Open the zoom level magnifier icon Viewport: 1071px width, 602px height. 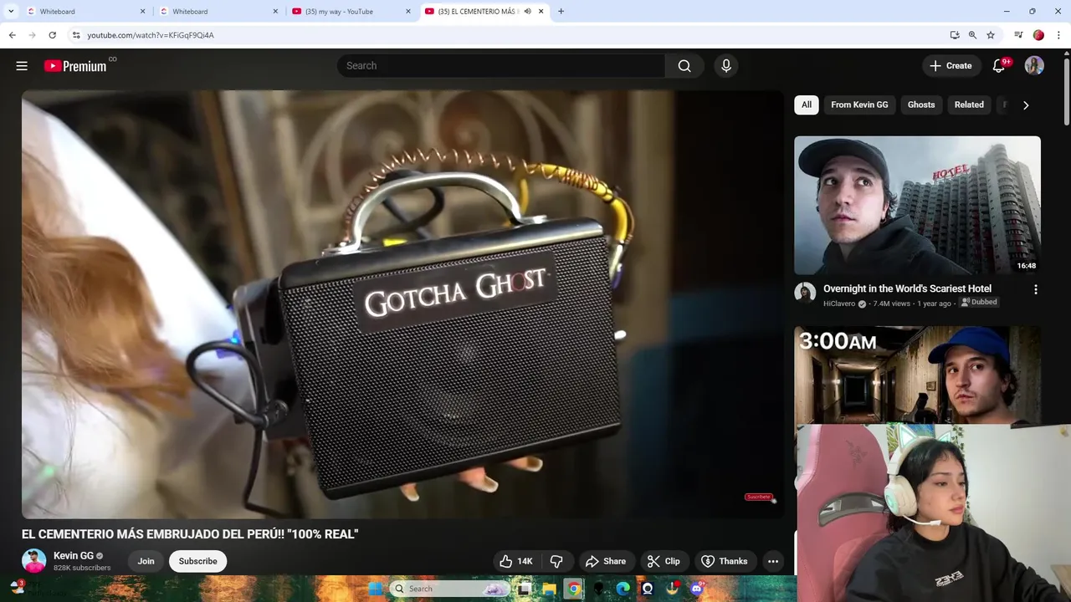972,35
